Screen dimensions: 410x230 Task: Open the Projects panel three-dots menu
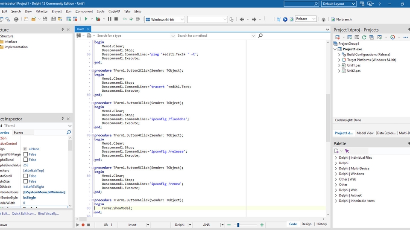[406, 38]
